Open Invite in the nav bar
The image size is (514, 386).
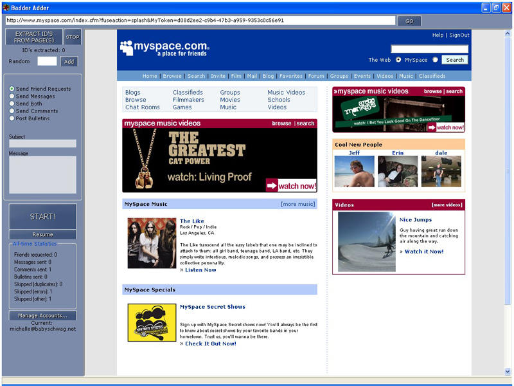point(218,76)
